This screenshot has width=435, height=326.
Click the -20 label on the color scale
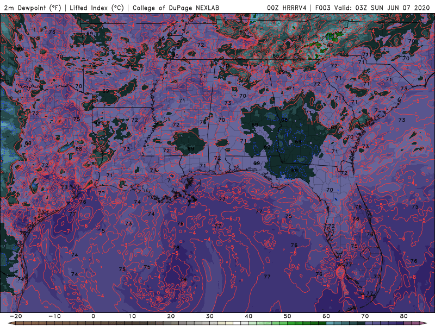(x=16, y=316)
